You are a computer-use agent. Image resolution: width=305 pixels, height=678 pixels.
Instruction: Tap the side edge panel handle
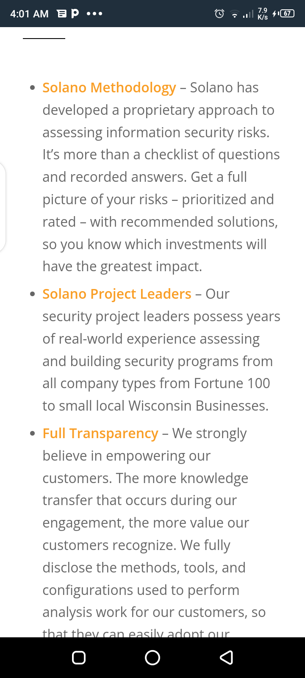click(x=3, y=208)
